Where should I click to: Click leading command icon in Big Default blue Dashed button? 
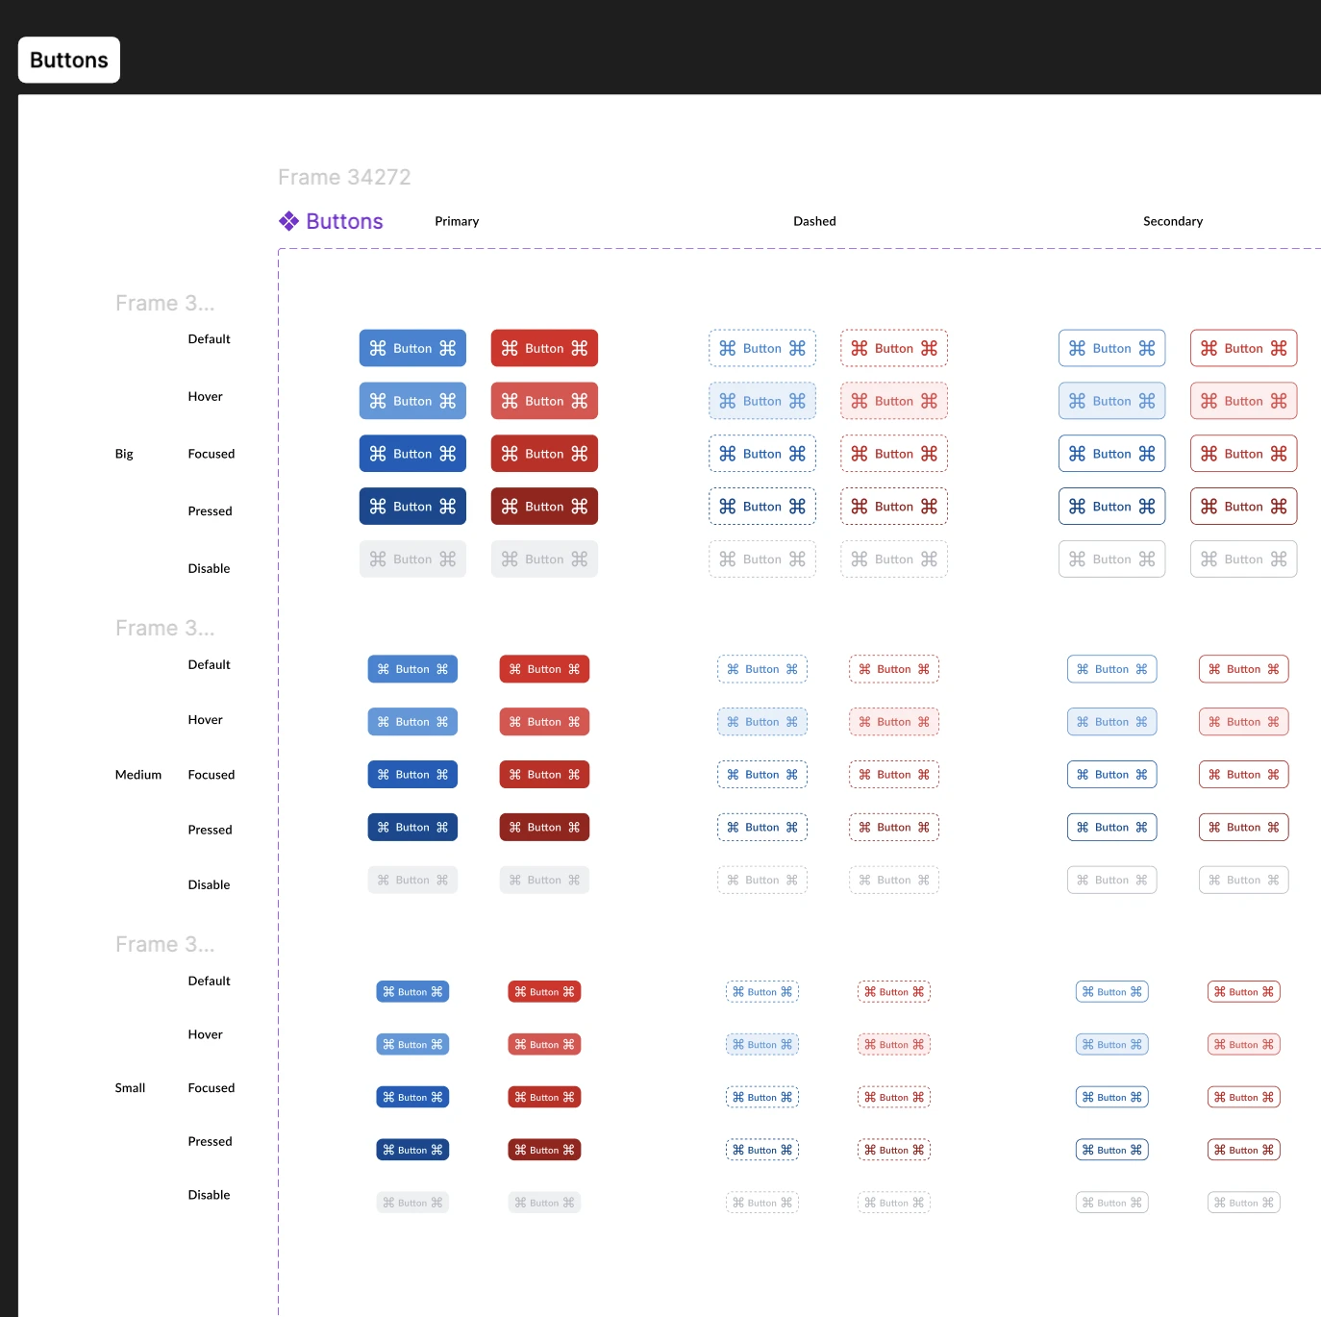click(x=728, y=348)
